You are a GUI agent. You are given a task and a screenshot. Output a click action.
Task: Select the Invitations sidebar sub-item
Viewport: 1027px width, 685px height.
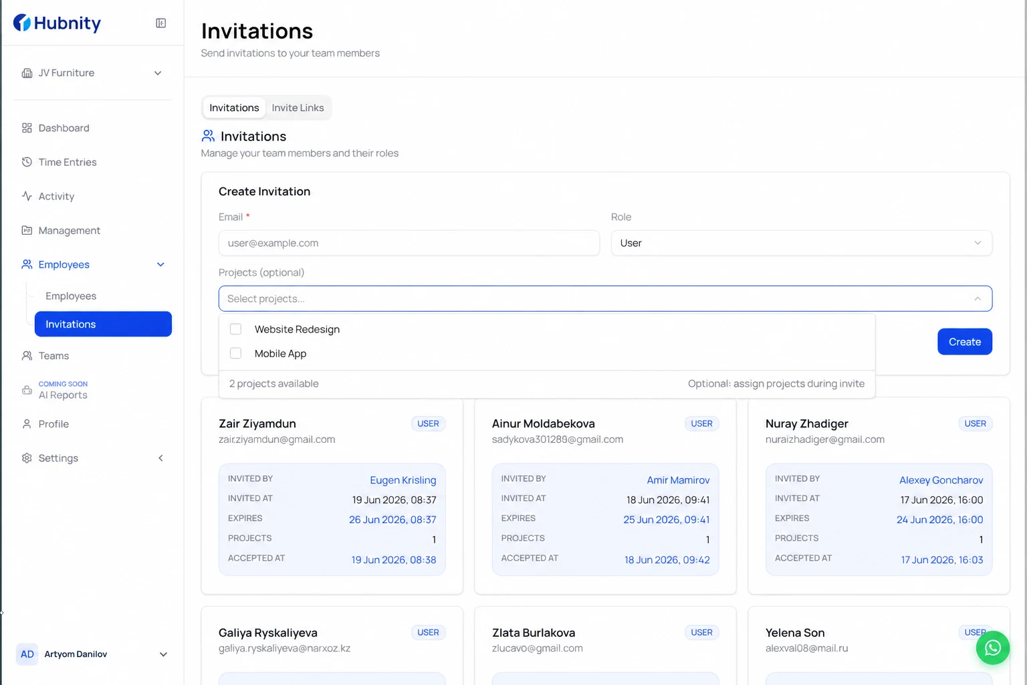point(103,324)
